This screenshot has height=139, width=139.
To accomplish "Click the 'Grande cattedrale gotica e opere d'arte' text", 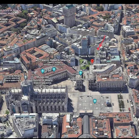I will tap(12, 79).
